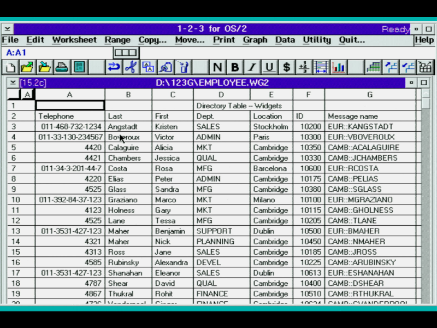Click the scissors Cut icon
The width and height of the screenshot is (437, 328).
click(131, 67)
